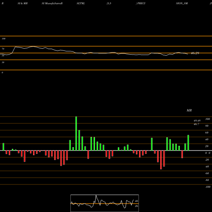The height and width of the screenshot is (212, 212).
Task: Click the ') PRECI' header text
Action: (141, 3)
